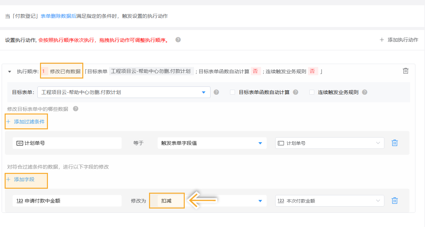The height and width of the screenshot is (227, 425).
Task: Enable 目标表单函数自动计算 checkbox
Action: pos(232,92)
